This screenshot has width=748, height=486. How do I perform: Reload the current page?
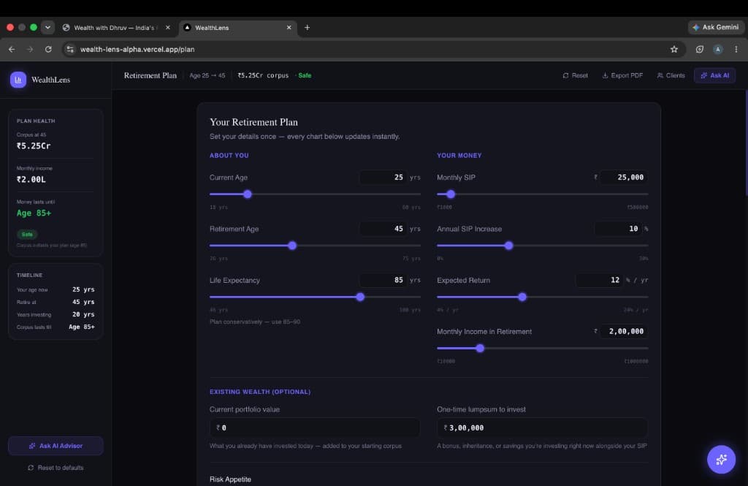click(48, 49)
